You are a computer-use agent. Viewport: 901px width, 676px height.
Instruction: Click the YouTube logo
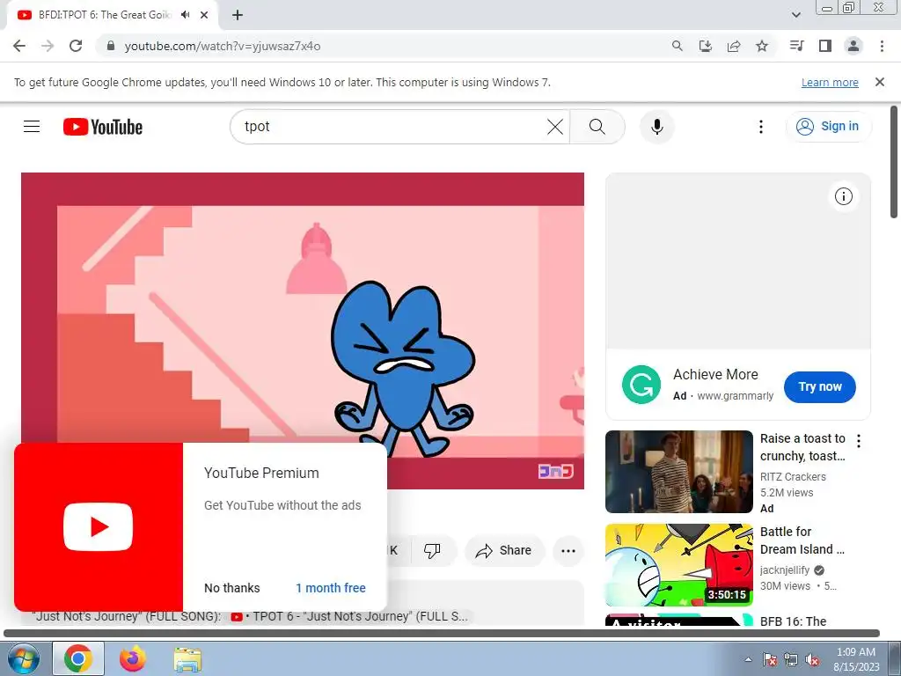[x=103, y=127]
